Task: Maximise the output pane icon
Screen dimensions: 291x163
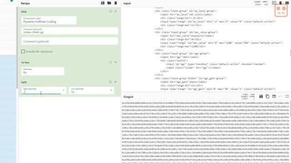Action: point(287,96)
